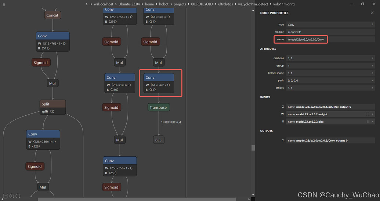Open the model properties list icon
The image size is (380, 201).
6,196
